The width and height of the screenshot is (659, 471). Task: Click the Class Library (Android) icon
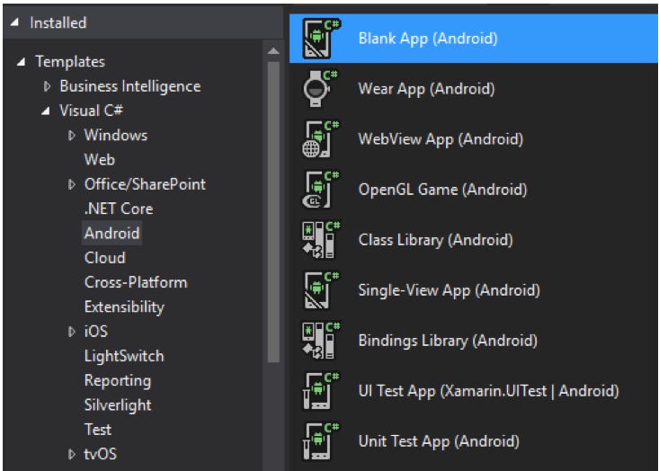pos(321,240)
